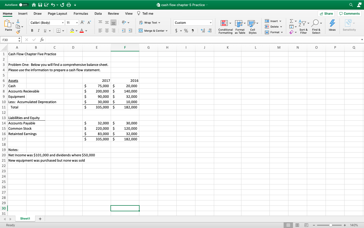The width and height of the screenshot is (364, 228).
Task: Open the Data ribbon tab
Action: (x=98, y=13)
